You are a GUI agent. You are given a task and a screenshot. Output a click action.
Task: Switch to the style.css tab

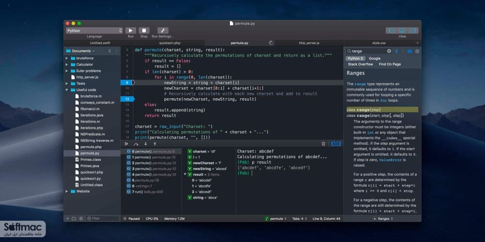click(x=379, y=43)
